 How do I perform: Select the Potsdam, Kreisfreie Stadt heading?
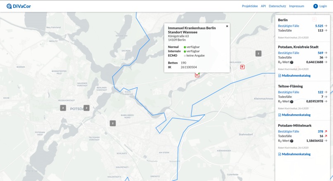coord(298,47)
